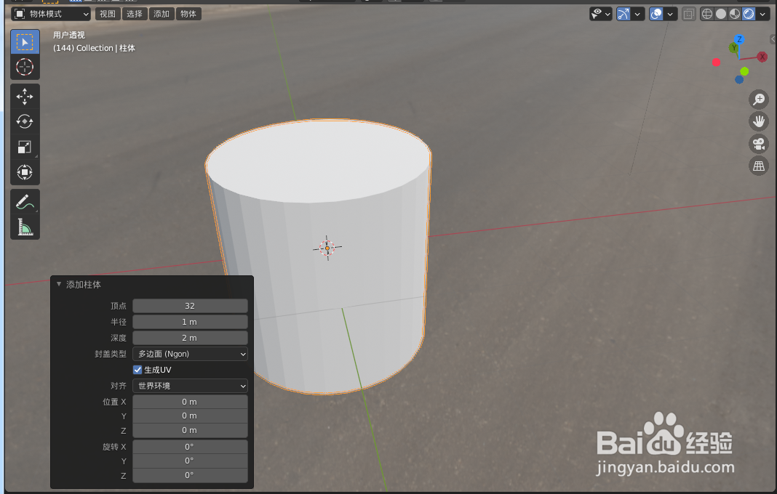Open the 视图 menu
Image resolution: width=777 pixels, height=494 pixels.
[107, 13]
